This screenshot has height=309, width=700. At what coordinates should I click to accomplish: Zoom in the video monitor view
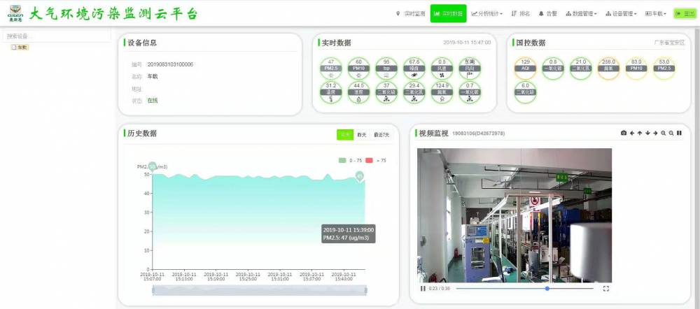(x=664, y=133)
